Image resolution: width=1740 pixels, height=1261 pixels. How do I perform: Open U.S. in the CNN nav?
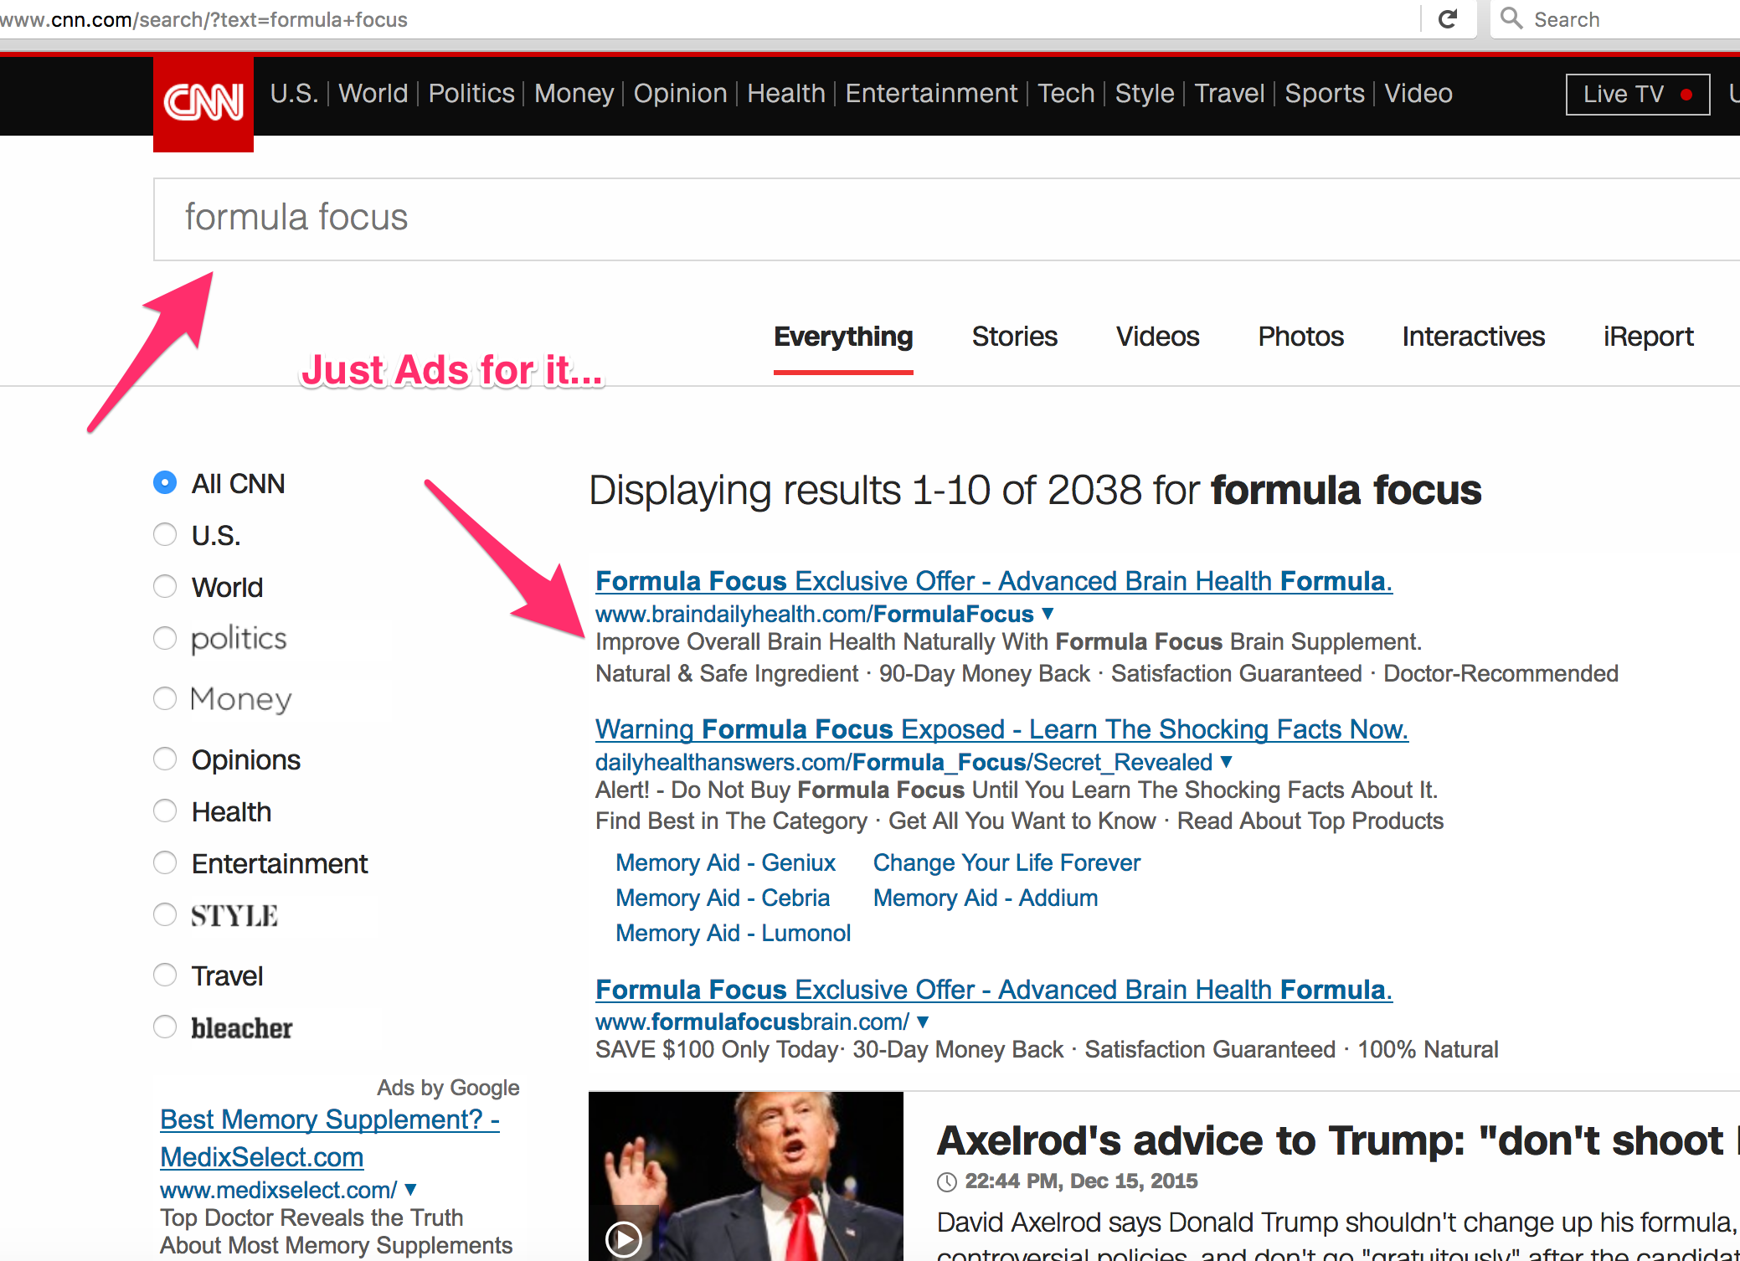[294, 93]
